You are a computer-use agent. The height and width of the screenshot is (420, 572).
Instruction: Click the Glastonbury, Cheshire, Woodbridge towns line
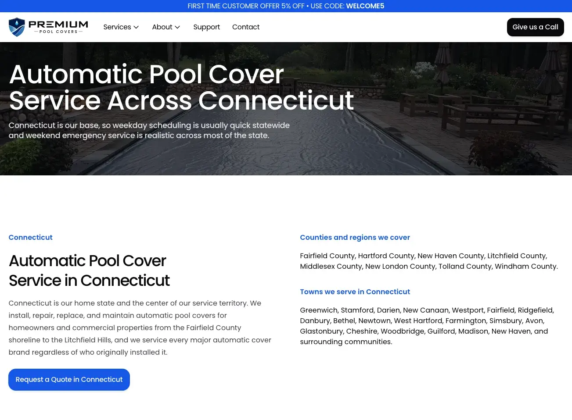[x=424, y=331]
